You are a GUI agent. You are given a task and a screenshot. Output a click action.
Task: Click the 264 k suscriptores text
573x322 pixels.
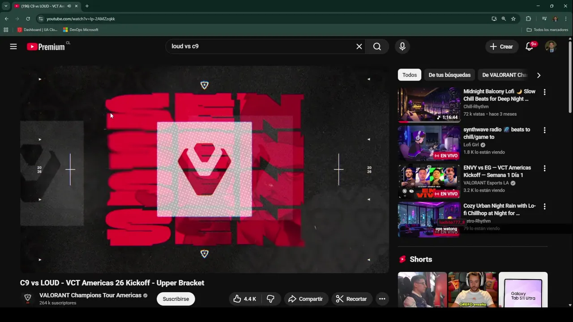coord(58,303)
